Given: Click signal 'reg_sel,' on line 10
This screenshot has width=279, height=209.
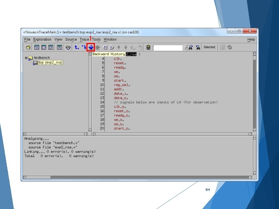Looking at the screenshot, I should [122, 85].
